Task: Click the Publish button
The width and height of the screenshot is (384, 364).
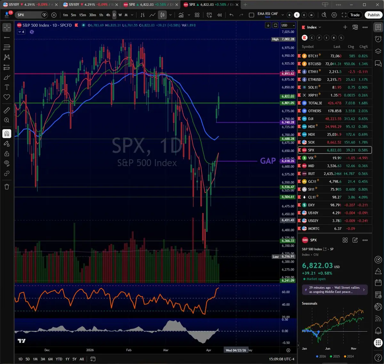Action: tap(373, 15)
